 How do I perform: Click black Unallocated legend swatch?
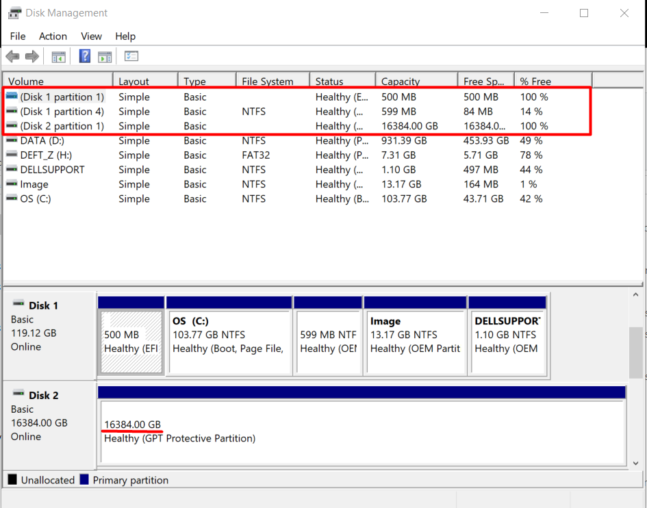(12, 479)
